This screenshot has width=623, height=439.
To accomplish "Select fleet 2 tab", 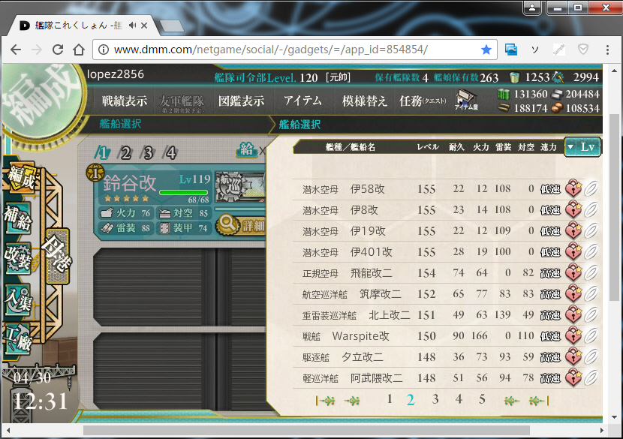I will [x=125, y=152].
